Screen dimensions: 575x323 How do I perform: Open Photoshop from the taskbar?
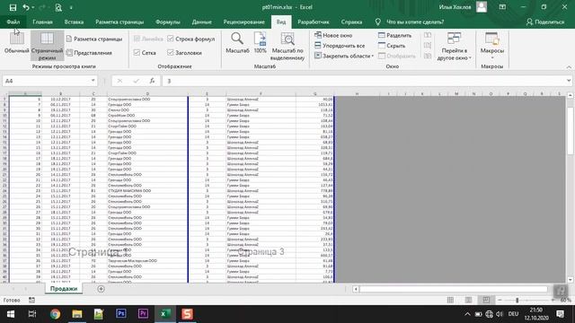click(121, 314)
